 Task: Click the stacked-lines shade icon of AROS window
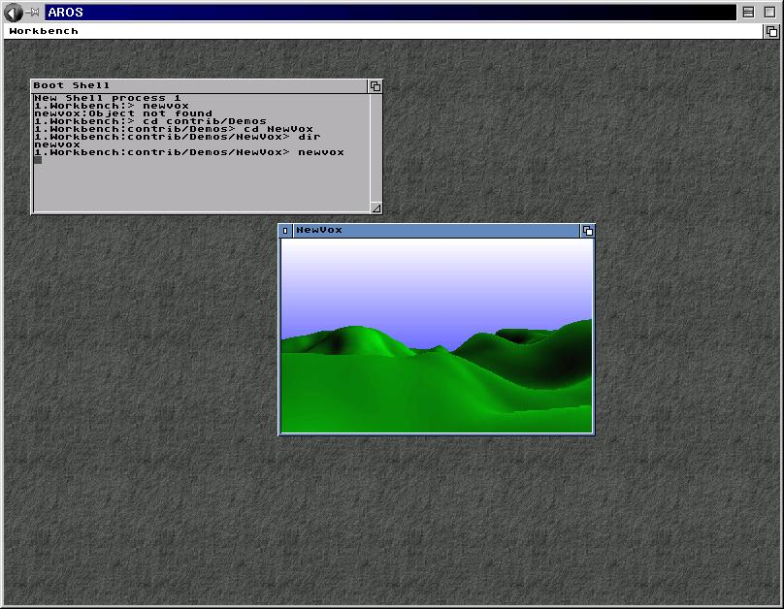(748, 13)
